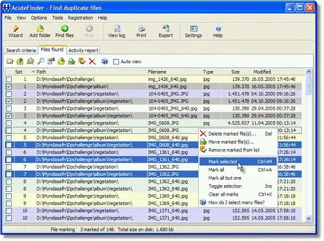324x241 pixels.
Task: Launch the Wizard from the toolbar
Action: pyautogui.click(x=15, y=31)
